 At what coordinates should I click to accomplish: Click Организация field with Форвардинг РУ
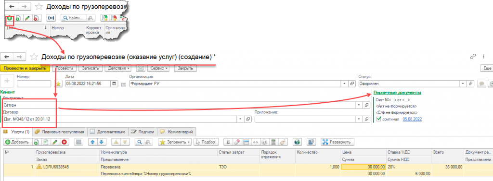point(235,84)
